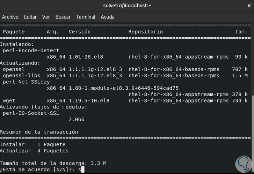254x174 pixels.
Task: Click the perl-IO-Socket-SSL module name
Action: [31, 113]
